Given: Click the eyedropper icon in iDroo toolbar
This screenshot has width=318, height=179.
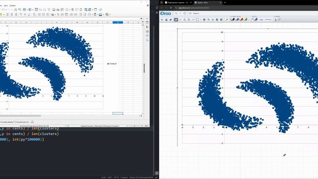Looking at the screenshot, I should click(227, 20).
